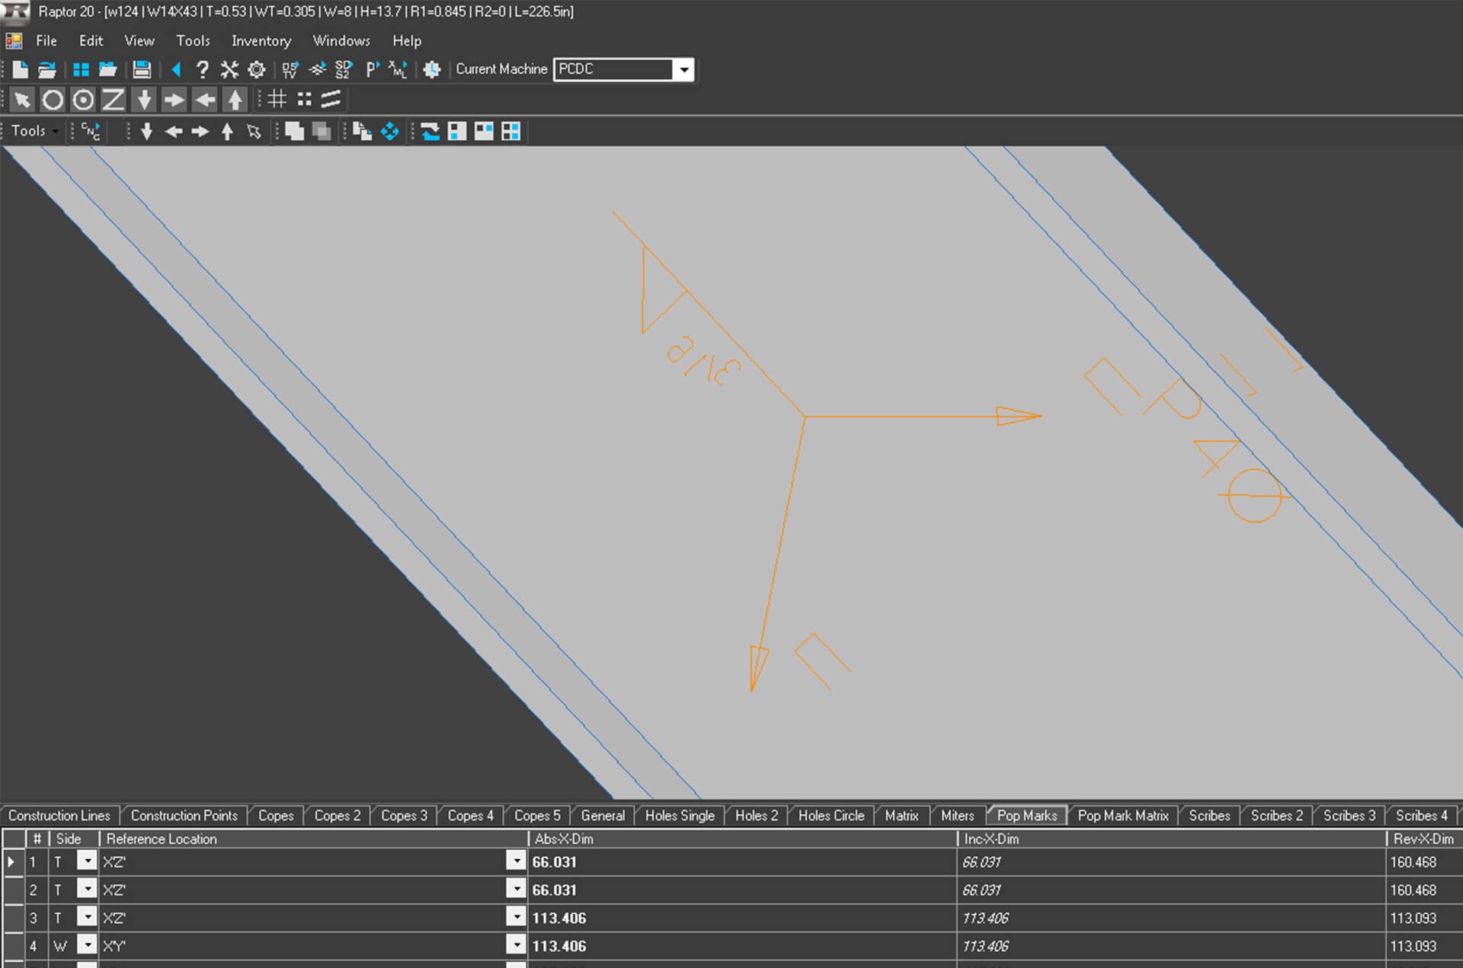This screenshot has height=968, width=1463.
Task: Open the Current Machine PCDC dropdown
Action: [x=684, y=69]
